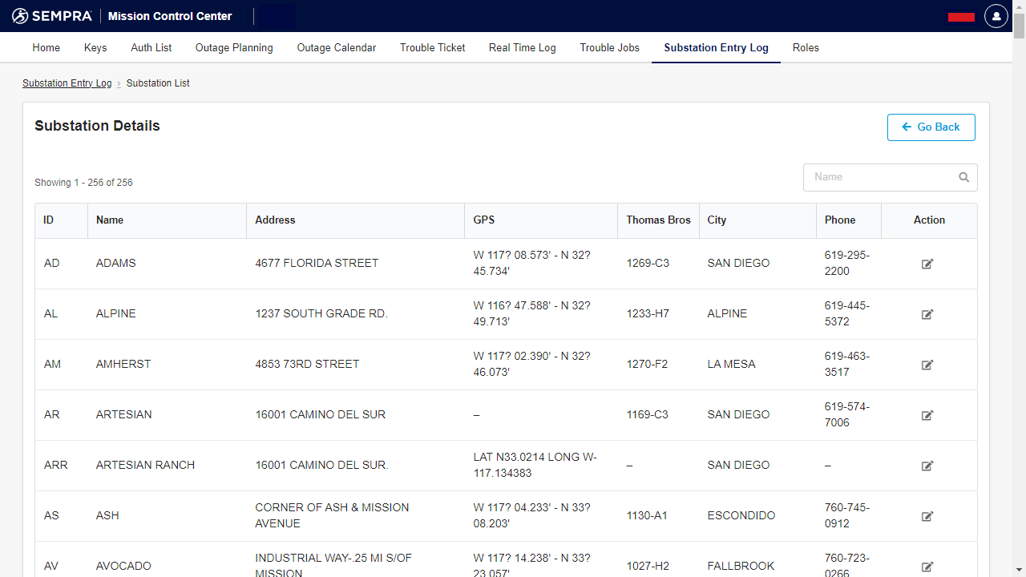Click the Sempra logo
1026x577 pixels.
tap(52, 16)
